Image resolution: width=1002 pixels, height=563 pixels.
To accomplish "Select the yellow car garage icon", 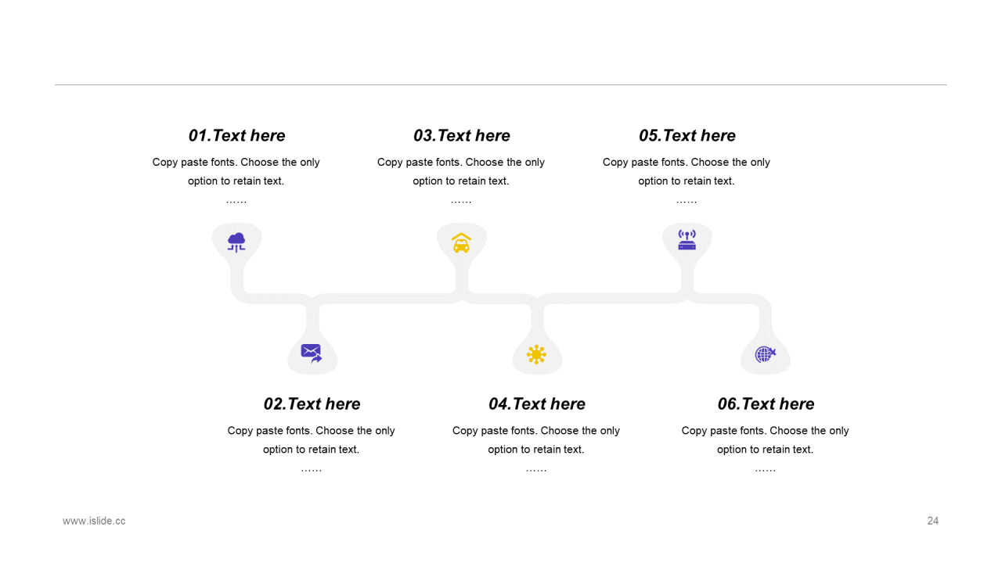I will click(462, 242).
